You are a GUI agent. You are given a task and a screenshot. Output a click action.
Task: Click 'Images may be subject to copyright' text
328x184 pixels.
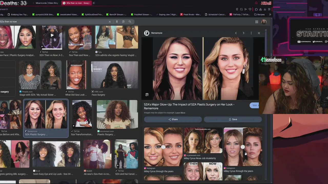click(x=159, y=113)
